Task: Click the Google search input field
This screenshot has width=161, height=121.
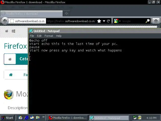Action: [133, 21]
